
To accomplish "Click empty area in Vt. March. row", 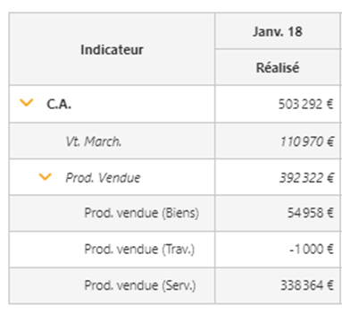I will click(168, 141).
